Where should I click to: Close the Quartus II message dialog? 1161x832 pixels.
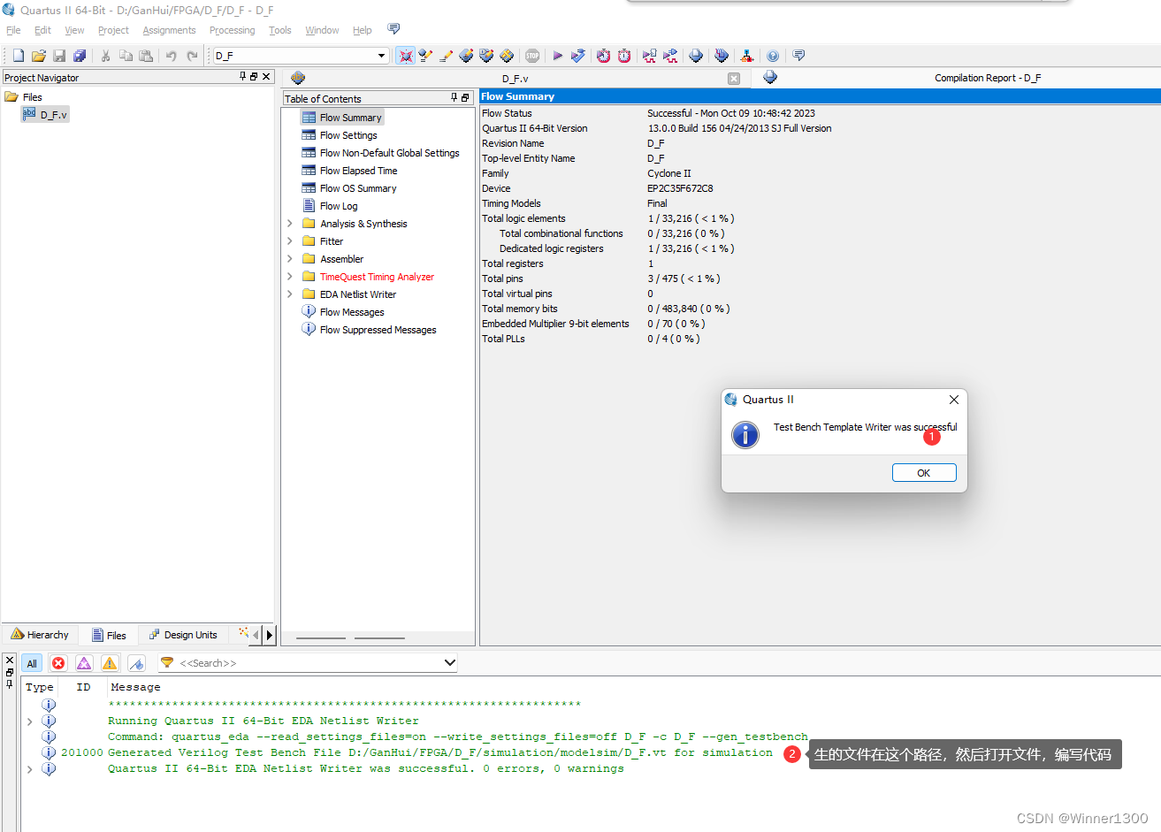point(954,400)
